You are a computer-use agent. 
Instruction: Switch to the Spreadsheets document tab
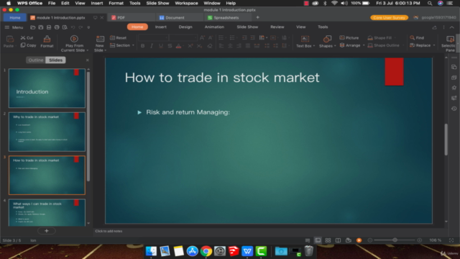(226, 17)
